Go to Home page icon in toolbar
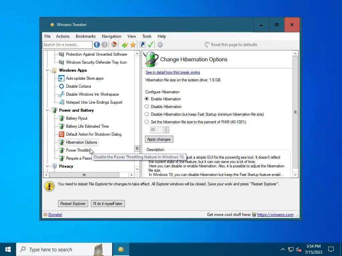 click(x=114, y=45)
